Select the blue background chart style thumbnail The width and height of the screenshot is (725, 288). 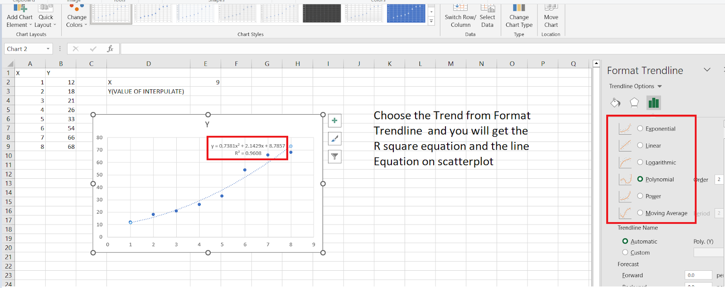[406, 14]
